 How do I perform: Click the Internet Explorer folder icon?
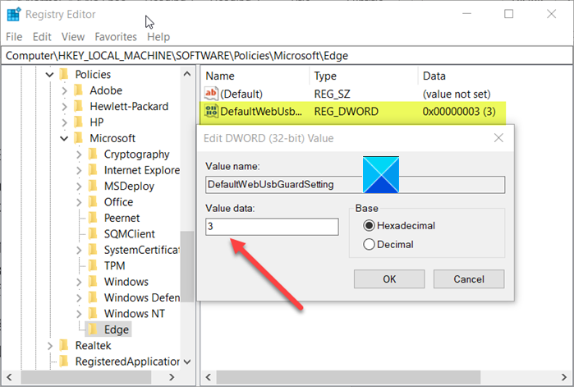point(93,170)
